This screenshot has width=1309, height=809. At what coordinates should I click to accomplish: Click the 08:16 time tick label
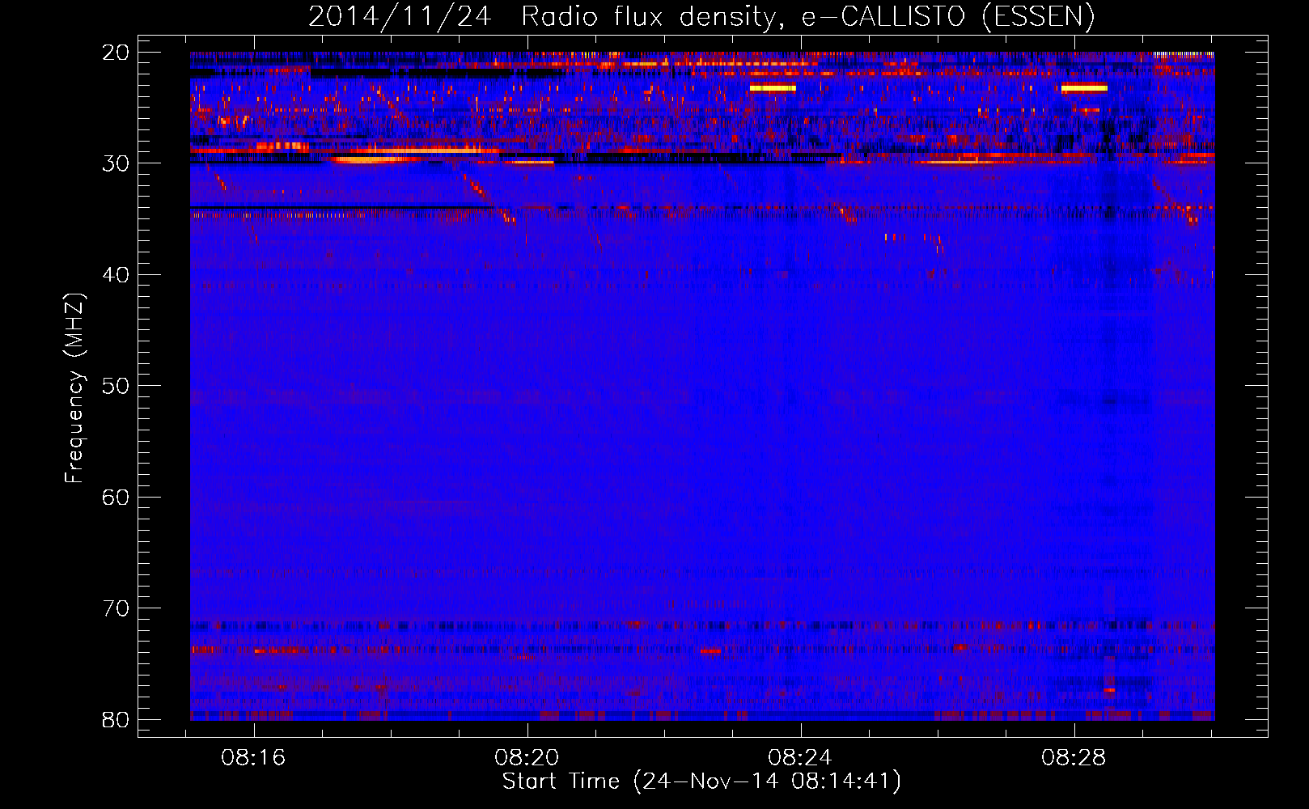[254, 757]
